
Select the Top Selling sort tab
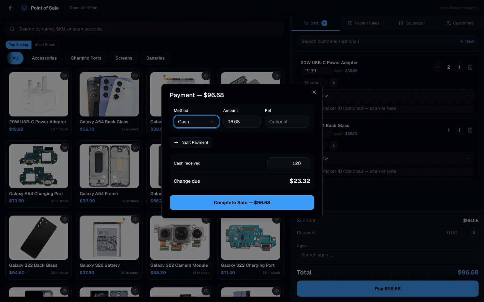(18, 45)
